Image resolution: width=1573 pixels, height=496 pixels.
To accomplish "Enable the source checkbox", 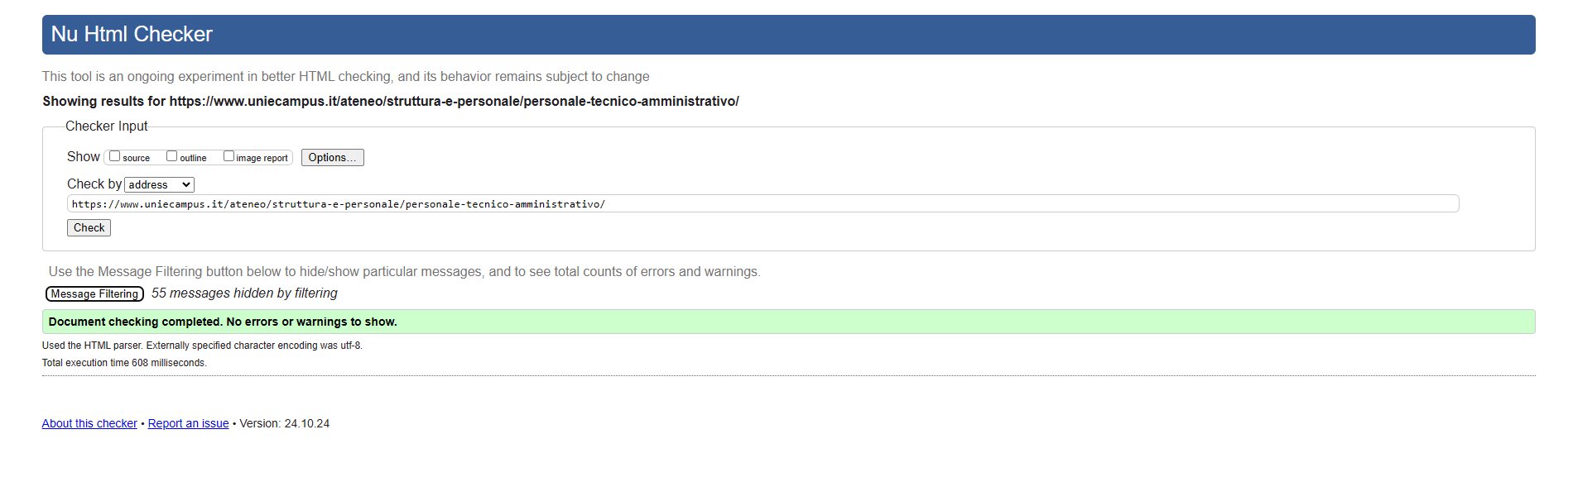I will point(115,156).
